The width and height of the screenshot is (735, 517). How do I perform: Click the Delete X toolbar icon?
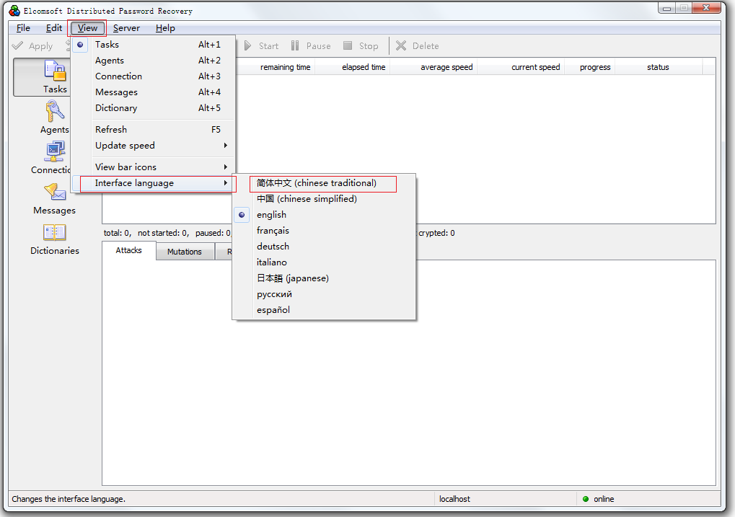pos(401,46)
